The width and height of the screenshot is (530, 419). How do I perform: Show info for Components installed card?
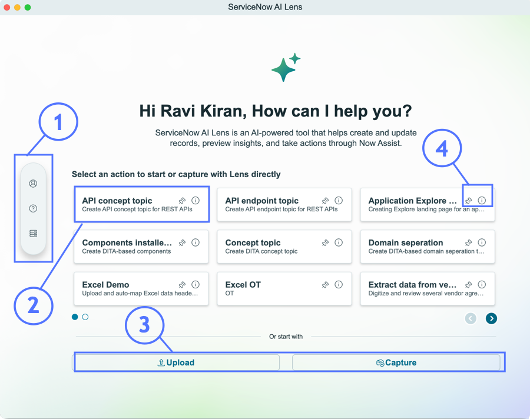pos(196,242)
